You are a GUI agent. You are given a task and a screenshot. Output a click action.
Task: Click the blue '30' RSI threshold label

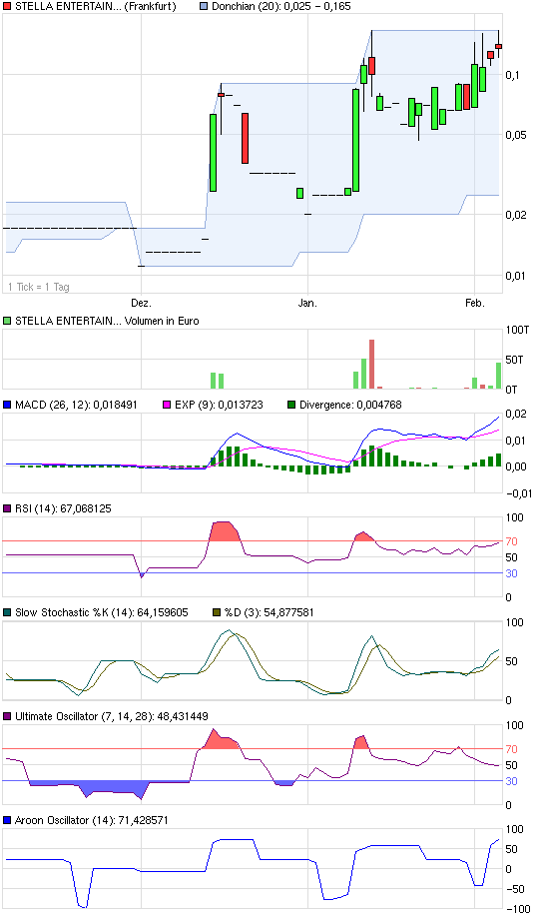(511, 574)
